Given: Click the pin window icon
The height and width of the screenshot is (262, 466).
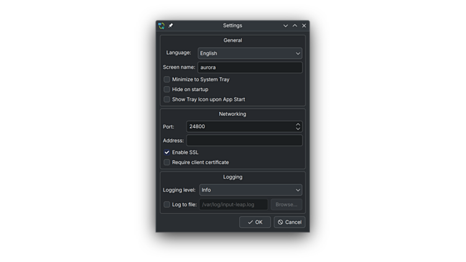Looking at the screenshot, I should (x=171, y=26).
